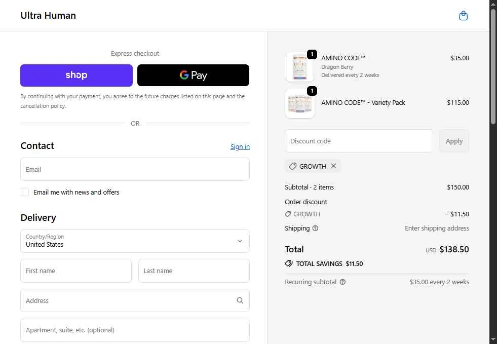Focus Apartment, suite, etc. optional field
Viewport: 497px width, 344px height.
click(135, 330)
